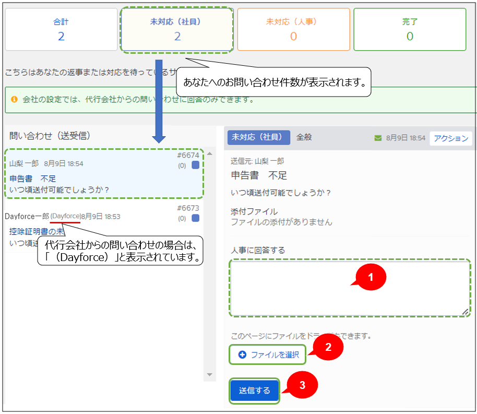477x414 pixels.
Task: Click the up arrow of the inquiry list scrollbar
Action: click(x=210, y=154)
